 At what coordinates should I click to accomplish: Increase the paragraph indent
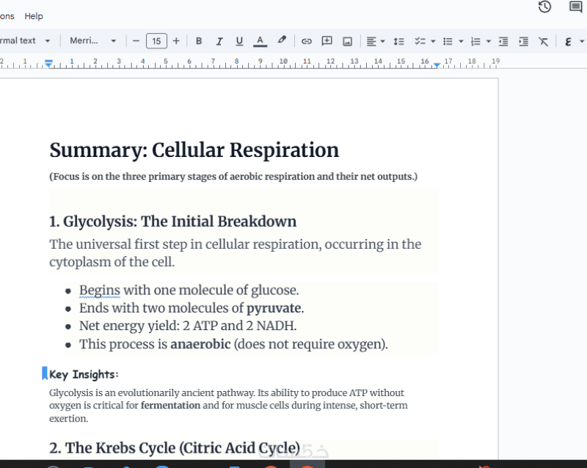[524, 41]
